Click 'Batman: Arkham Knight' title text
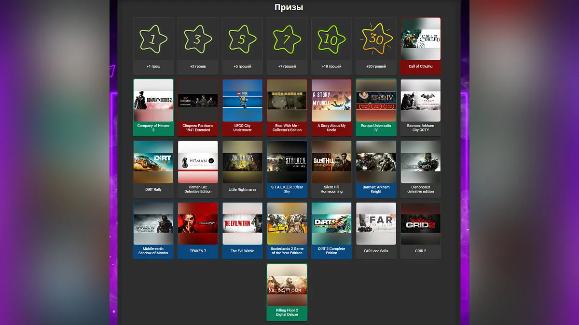 point(376,189)
